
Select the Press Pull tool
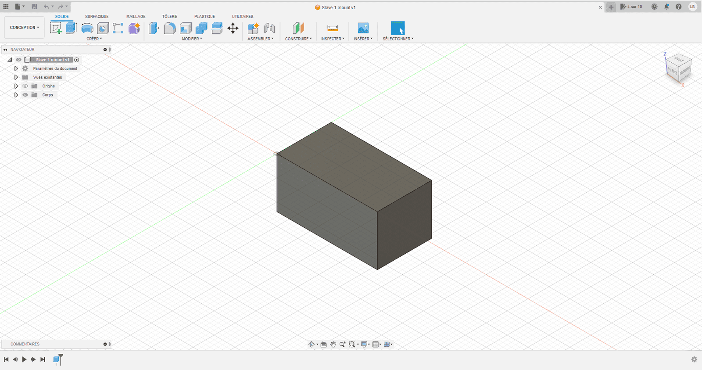(x=154, y=29)
